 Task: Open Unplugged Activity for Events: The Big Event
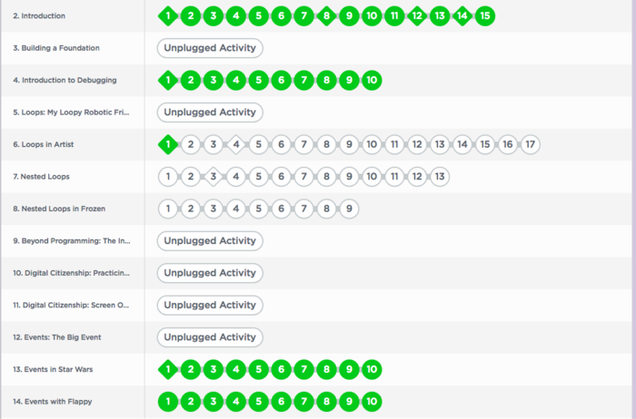(x=210, y=337)
